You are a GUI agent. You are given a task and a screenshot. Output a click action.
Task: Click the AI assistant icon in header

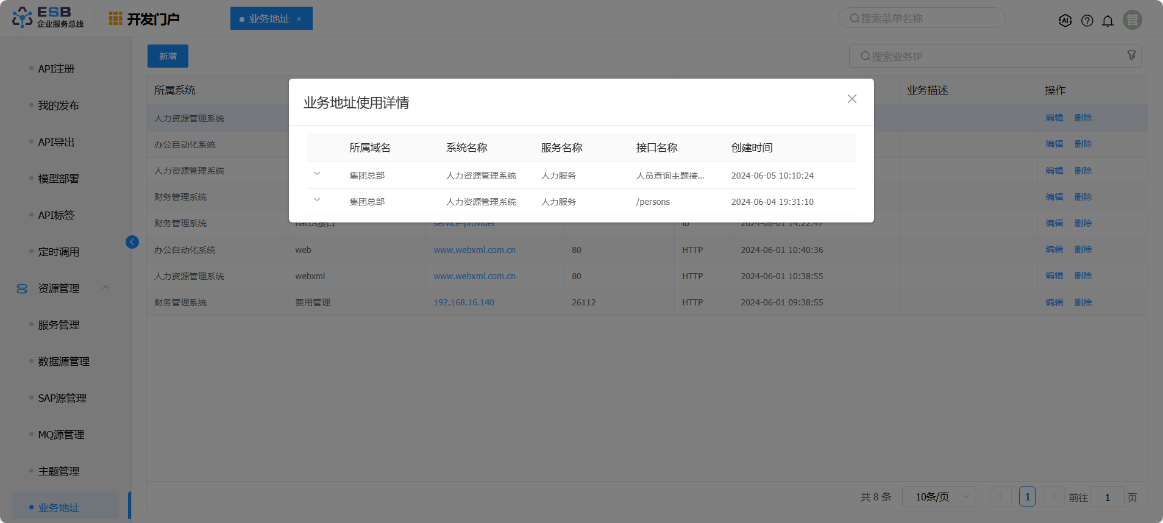point(1065,21)
